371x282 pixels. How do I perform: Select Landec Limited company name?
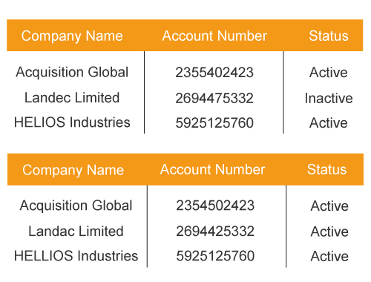tap(72, 97)
